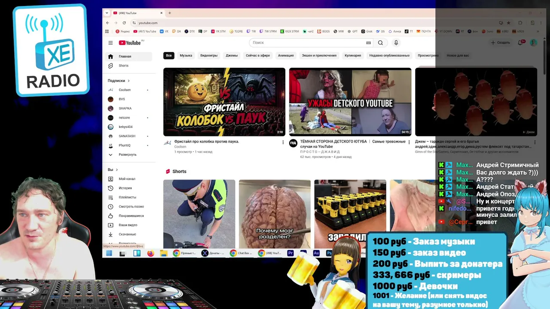Bookmark this page with the star

509,23
